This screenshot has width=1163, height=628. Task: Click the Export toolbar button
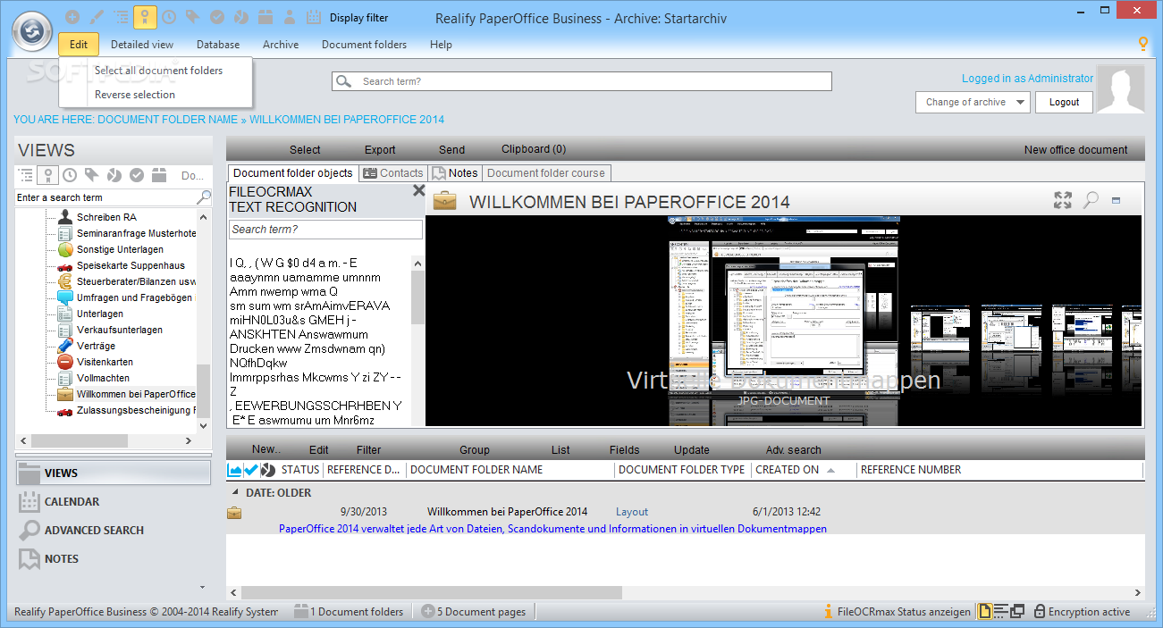coord(380,150)
